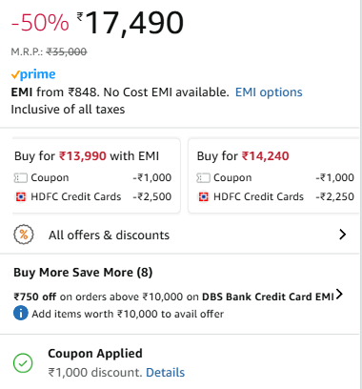The width and height of the screenshot is (362, 389).
Task: Expand the DBS Bank Credit Card EMI offer arrow
Action: coord(339,294)
